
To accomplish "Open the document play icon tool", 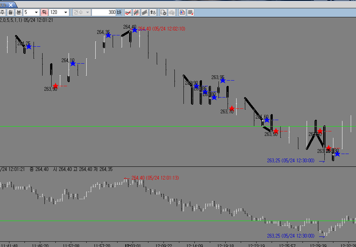I will 163,12.
